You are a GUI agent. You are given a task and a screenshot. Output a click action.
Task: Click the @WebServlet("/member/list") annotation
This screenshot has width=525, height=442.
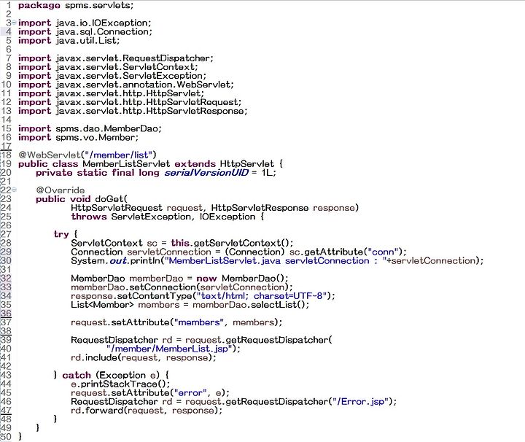click(x=87, y=155)
